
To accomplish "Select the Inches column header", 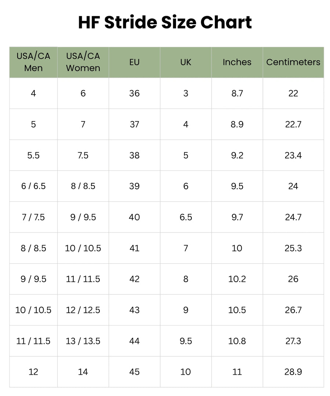I will [237, 62].
